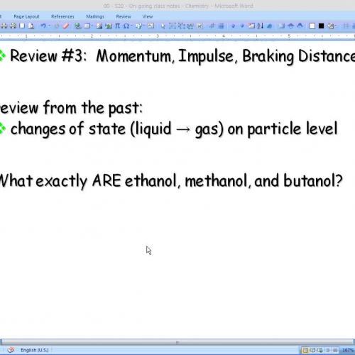
Task: Click the globe hyperlink icon
Action: [77, 26]
